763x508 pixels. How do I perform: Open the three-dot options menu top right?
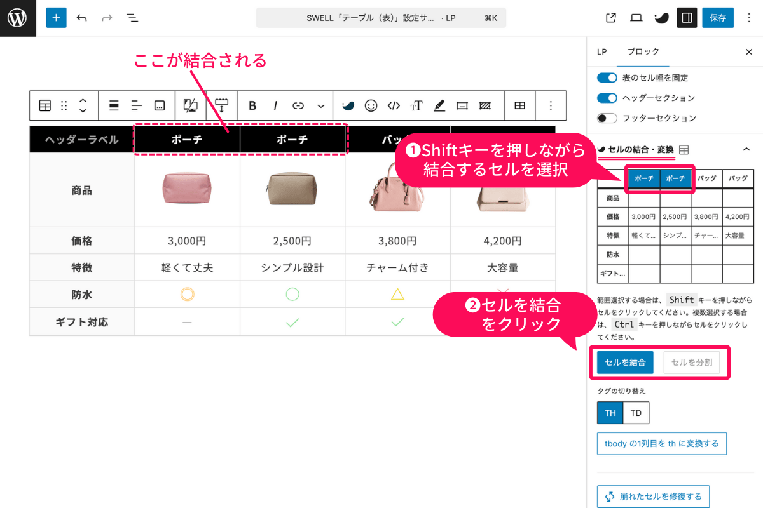[x=749, y=18]
